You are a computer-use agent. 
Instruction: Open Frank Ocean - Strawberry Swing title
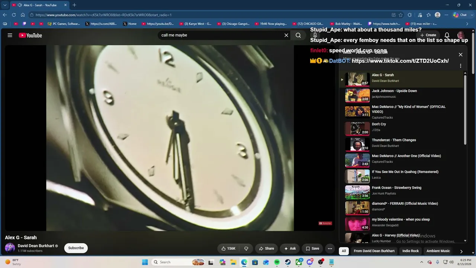pyautogui.click(x=396, y=188)
